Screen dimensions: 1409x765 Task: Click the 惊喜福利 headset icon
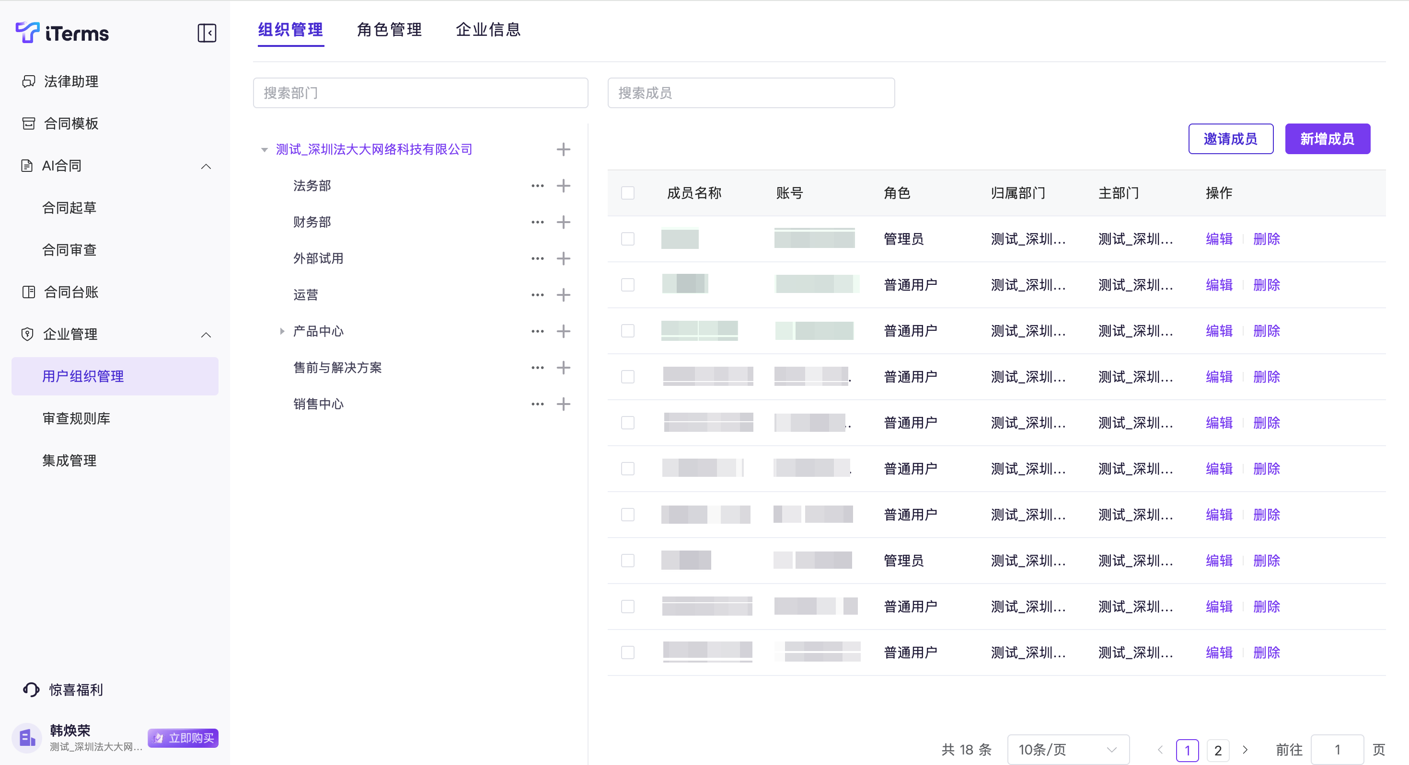[x=31, y=689]
